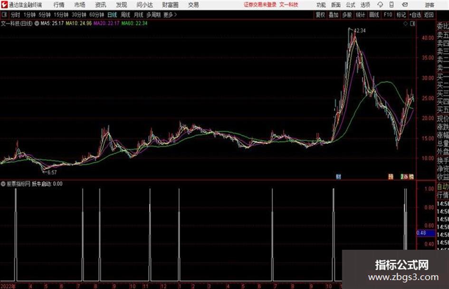Click the 游客 user label

tap(430, 5)
